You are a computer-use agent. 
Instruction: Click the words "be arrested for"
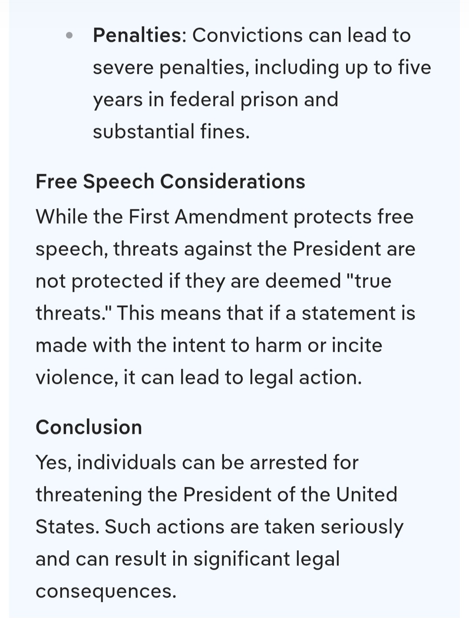(289, 462)
